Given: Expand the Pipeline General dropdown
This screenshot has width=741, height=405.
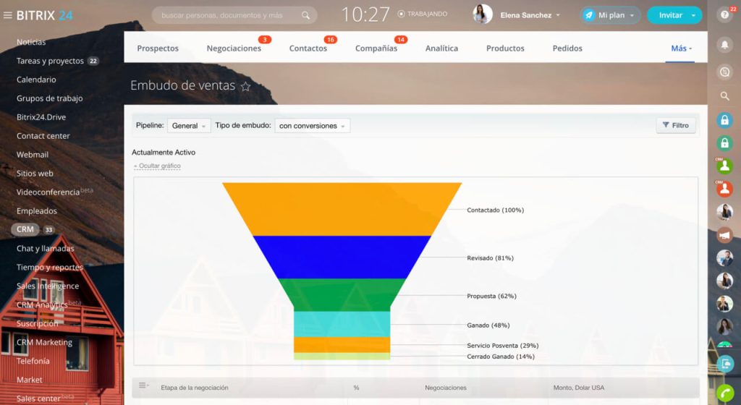Looking at the screenshot, I should [x=189, y=126].
